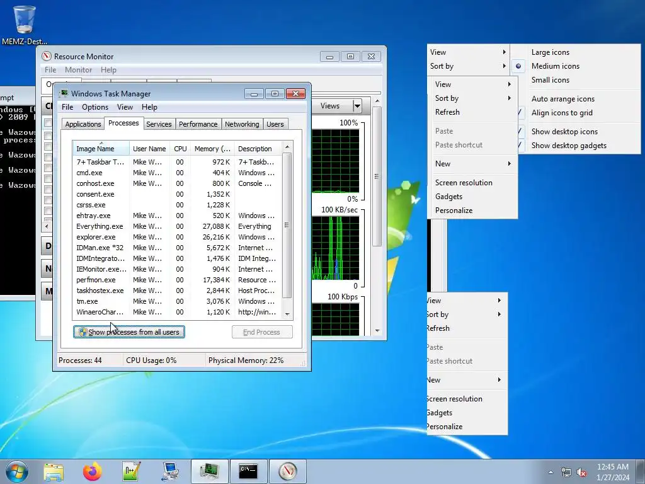
Task: Switch to the Users tab
Action: pyautogui.click(x=275, y=124)
